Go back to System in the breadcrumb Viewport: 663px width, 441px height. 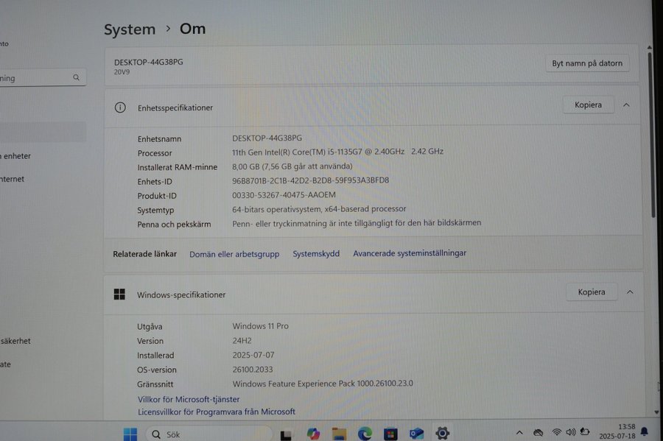coord(130,29)
